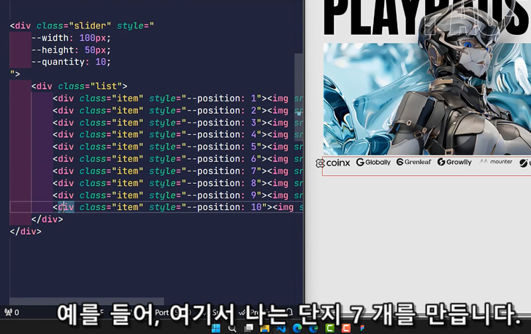The height and width of the screenshot is (334, 531).
Task: Click the item line with --position: 10
Action: [177, 207]
